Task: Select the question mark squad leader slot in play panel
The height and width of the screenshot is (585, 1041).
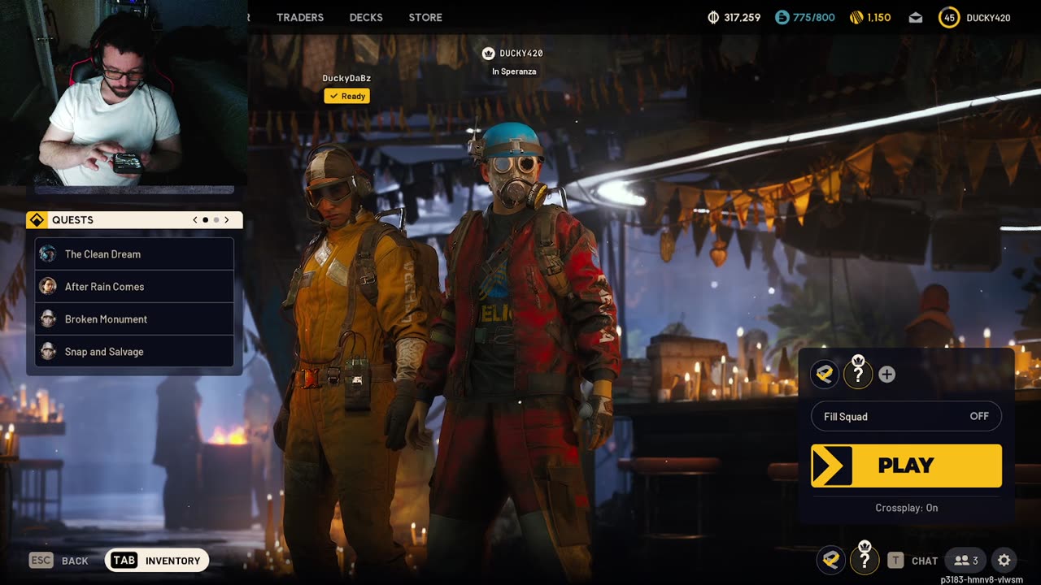Action: (x=857, y=374)
